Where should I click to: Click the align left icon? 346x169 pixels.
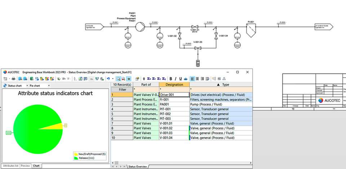[x=192, y=78]
